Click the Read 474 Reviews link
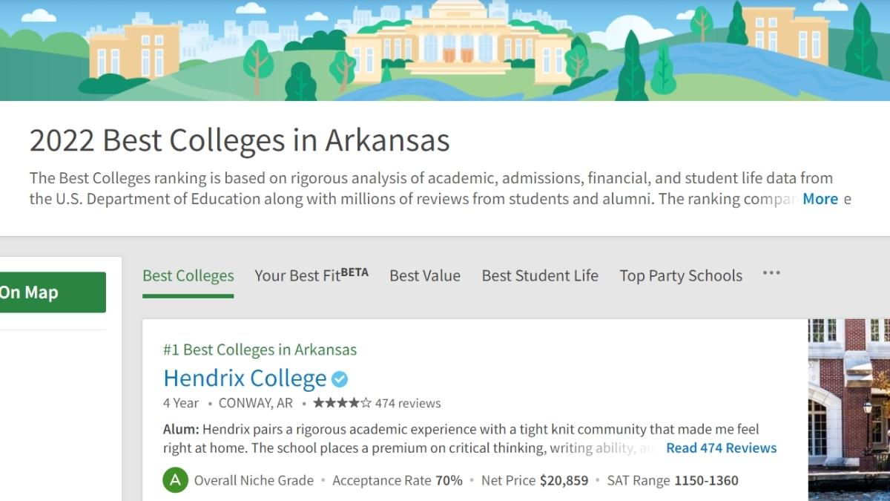Screen dimensions: 890x501 pyautogui.click(x=721, y=448)
